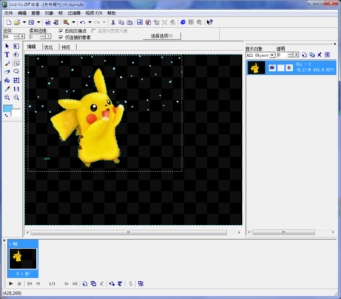The image size is (341, 299).
Task: Select the eraser tool
Action: (x=7, y=72)
